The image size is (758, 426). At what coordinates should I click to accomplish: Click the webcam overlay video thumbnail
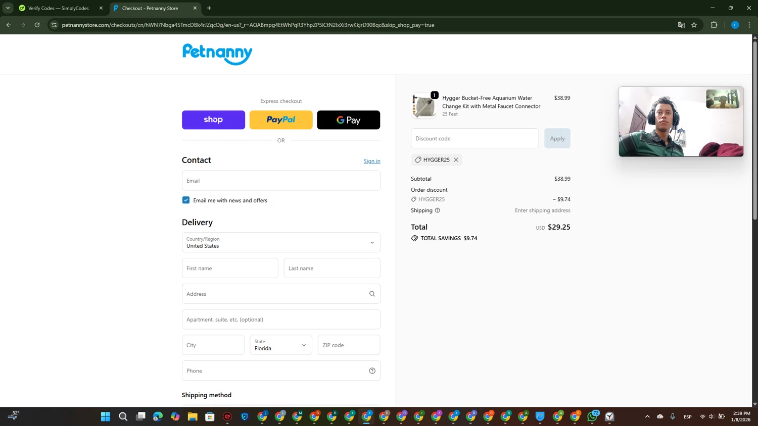click(x=681, y=122)
